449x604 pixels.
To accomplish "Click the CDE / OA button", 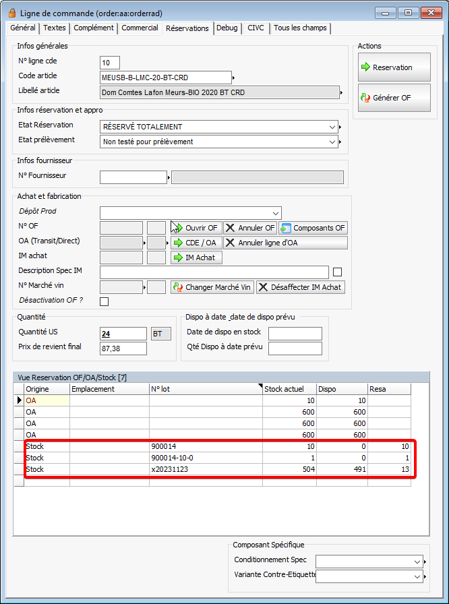I will [196, 243].
